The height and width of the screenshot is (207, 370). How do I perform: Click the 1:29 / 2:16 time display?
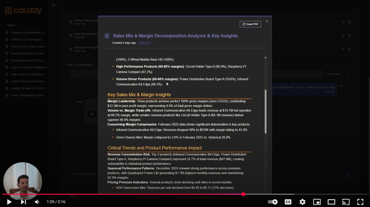[x=56, y=202]
